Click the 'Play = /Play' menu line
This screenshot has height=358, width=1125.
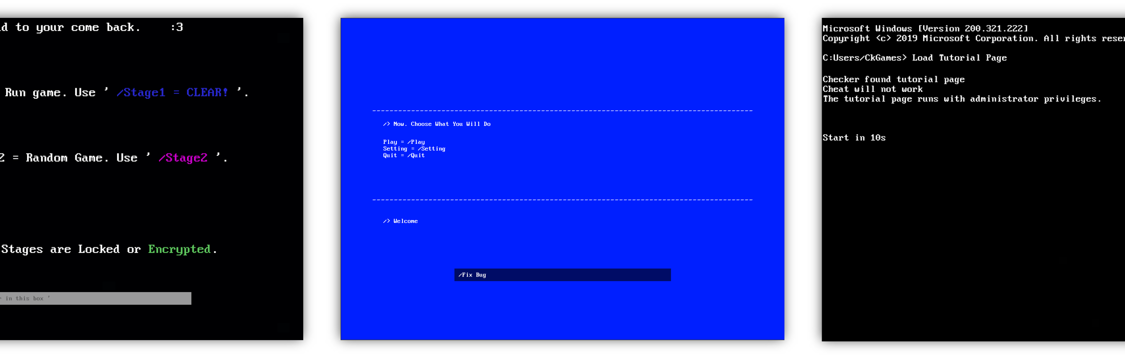(403, 142)
